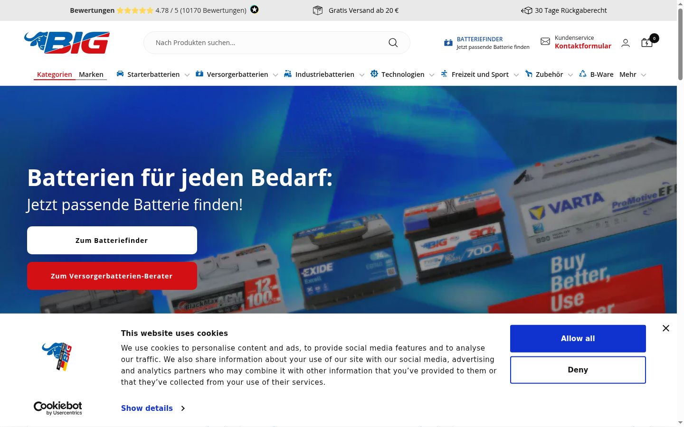The height and width of the screenshot is (427, 684).
Task: Click the product search input field
Action: coord(277,43)
